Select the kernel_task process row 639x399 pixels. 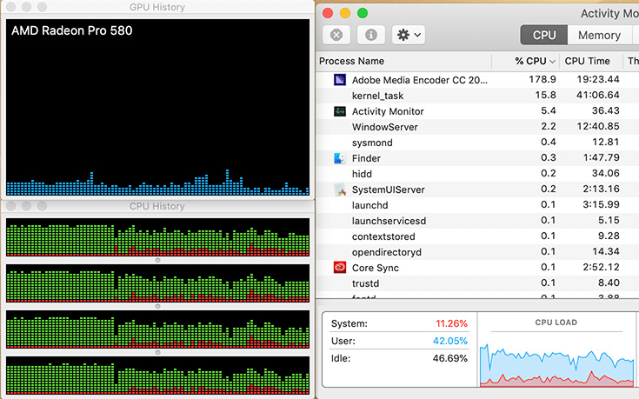(477, 96)
